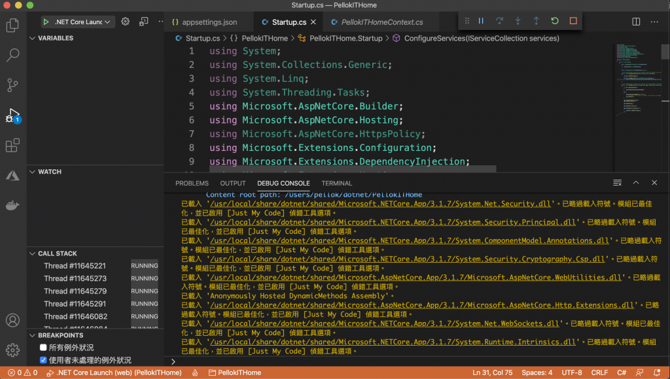Uncheck the 使用者未處理的例外狀況 checkbox
Viewport: 670px width, 379px height.
(43, 360)
